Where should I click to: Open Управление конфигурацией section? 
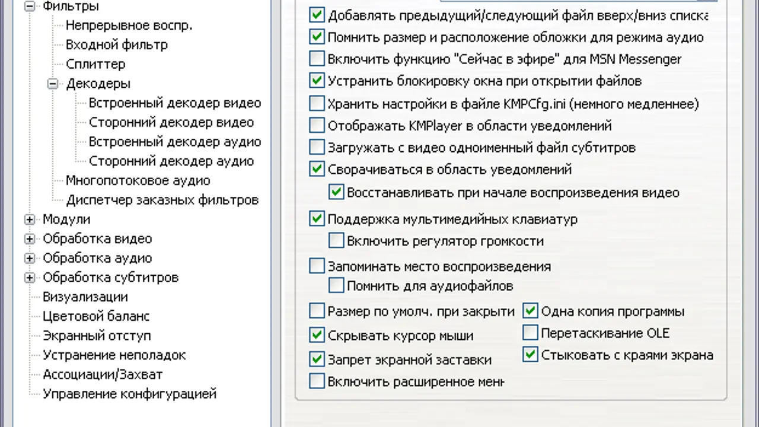click(129, 394)
